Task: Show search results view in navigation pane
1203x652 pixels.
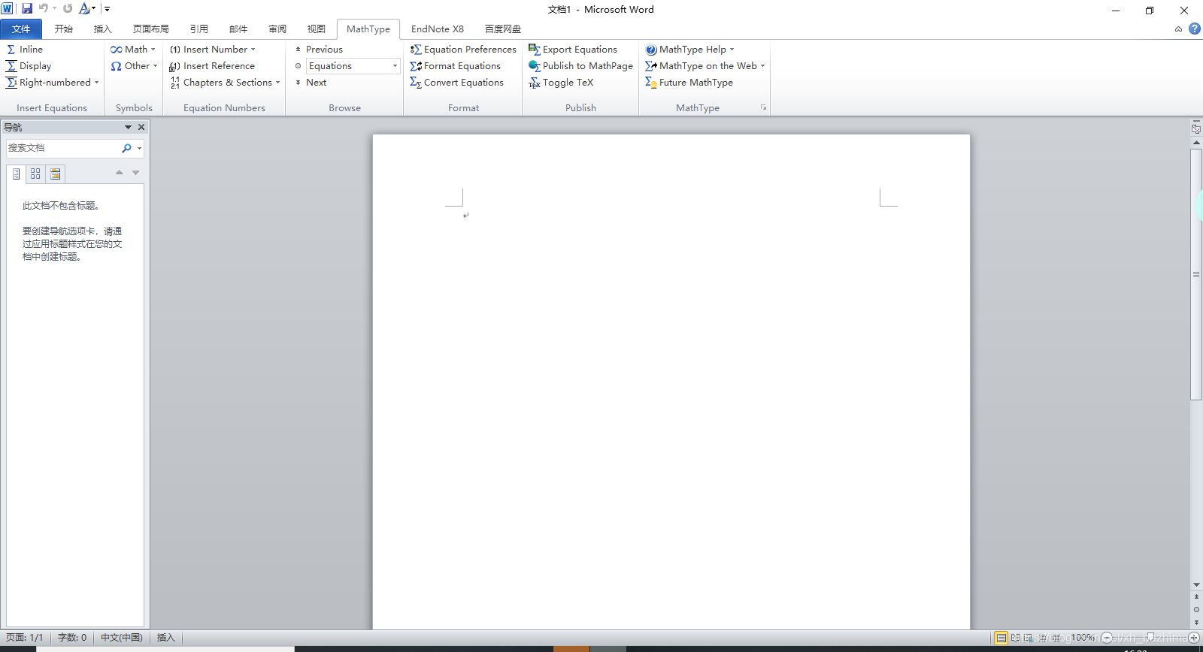Action: 55,174
